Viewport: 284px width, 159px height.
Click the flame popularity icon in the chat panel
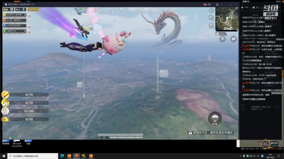coord(242,7)
